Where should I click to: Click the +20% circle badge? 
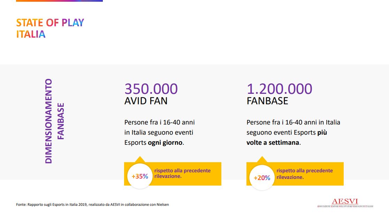click(x=262, y=178)
